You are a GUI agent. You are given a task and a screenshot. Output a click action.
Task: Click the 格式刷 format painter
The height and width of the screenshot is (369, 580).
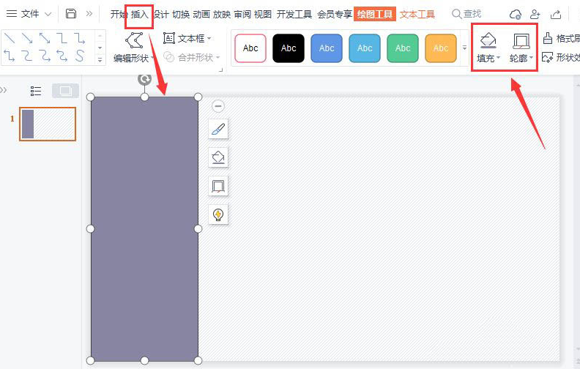click(x=561, y=38)
